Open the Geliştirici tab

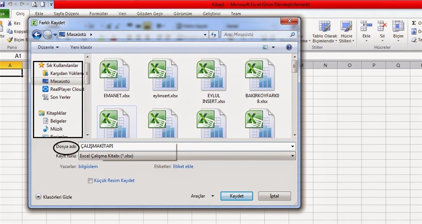click(211, 14)
